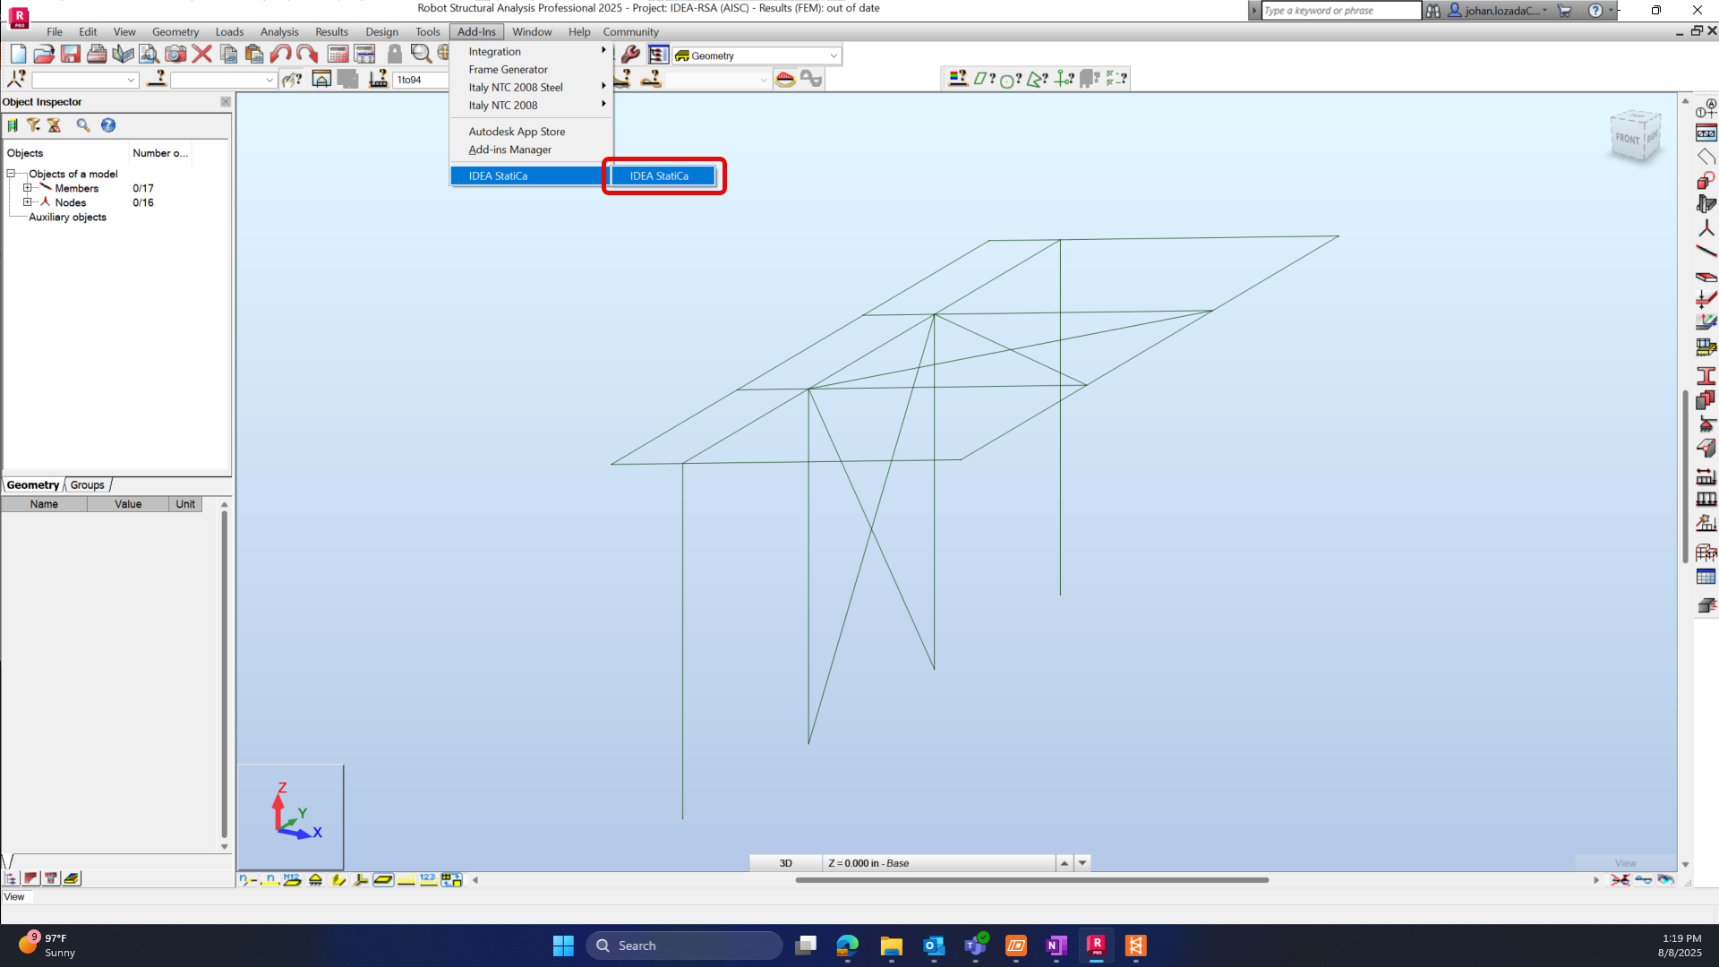Click the red X delete icon
Screen dimensions: 1719x967
(x=202, y=55)
